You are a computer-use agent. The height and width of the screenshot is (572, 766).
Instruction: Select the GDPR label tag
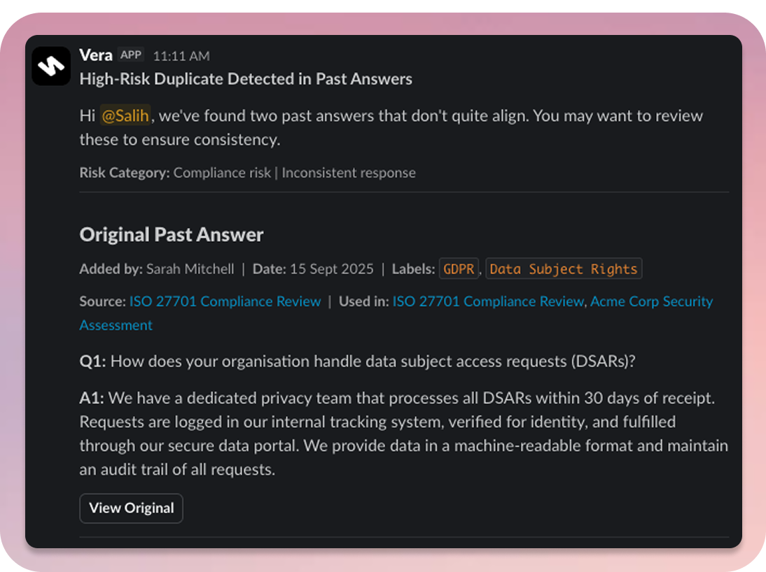[x=459, y=269]
